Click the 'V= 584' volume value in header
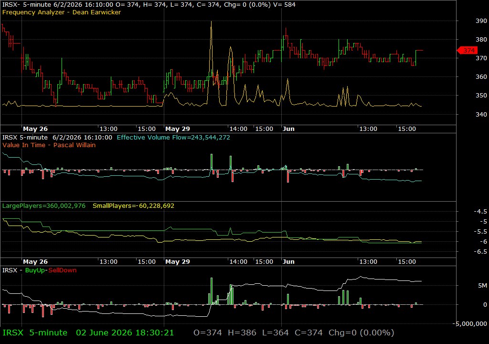The height and width of the screenshot is (344, 489). point(285,4)
